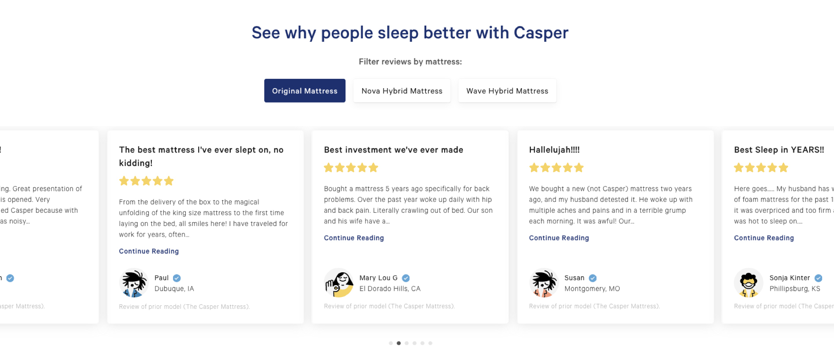Continue reading Paul's mattress review
This screenshot has height=356, width=834.
[x=149, y=251]
